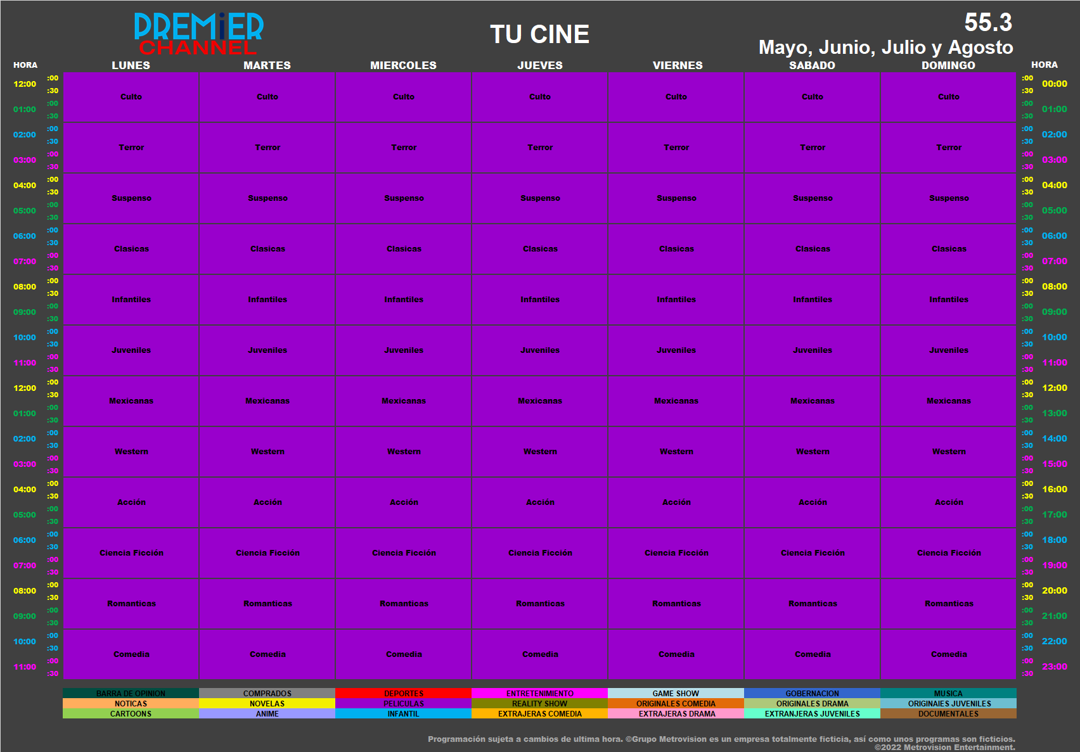Click the Acción block on MARTES

(267, 502)
